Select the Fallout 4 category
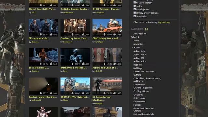 [135, 37]
